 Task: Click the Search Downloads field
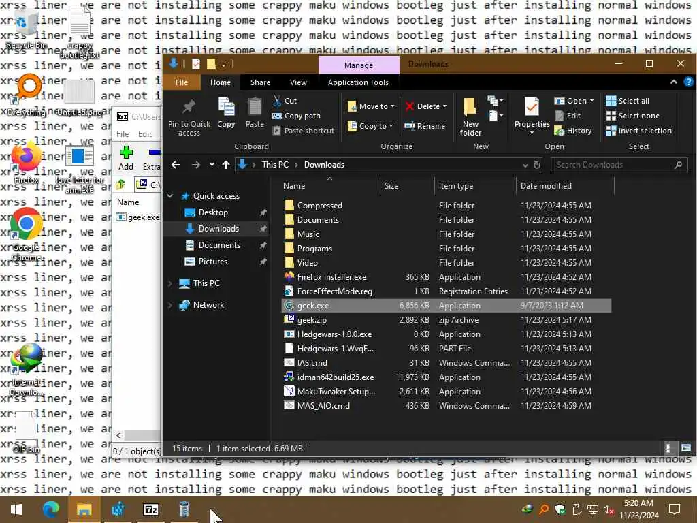[619, 165]
